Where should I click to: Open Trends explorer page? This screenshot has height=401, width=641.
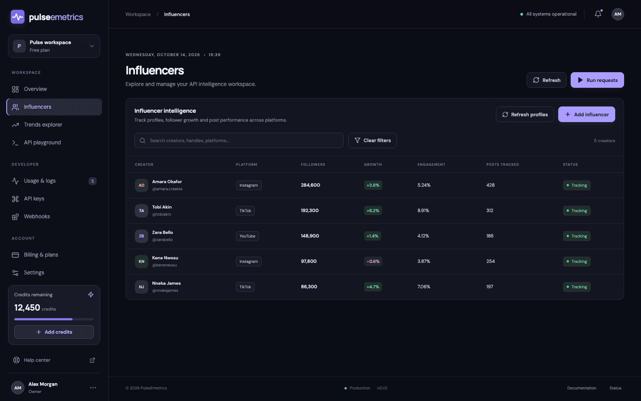pyautogui.click(x=54, y=125)
